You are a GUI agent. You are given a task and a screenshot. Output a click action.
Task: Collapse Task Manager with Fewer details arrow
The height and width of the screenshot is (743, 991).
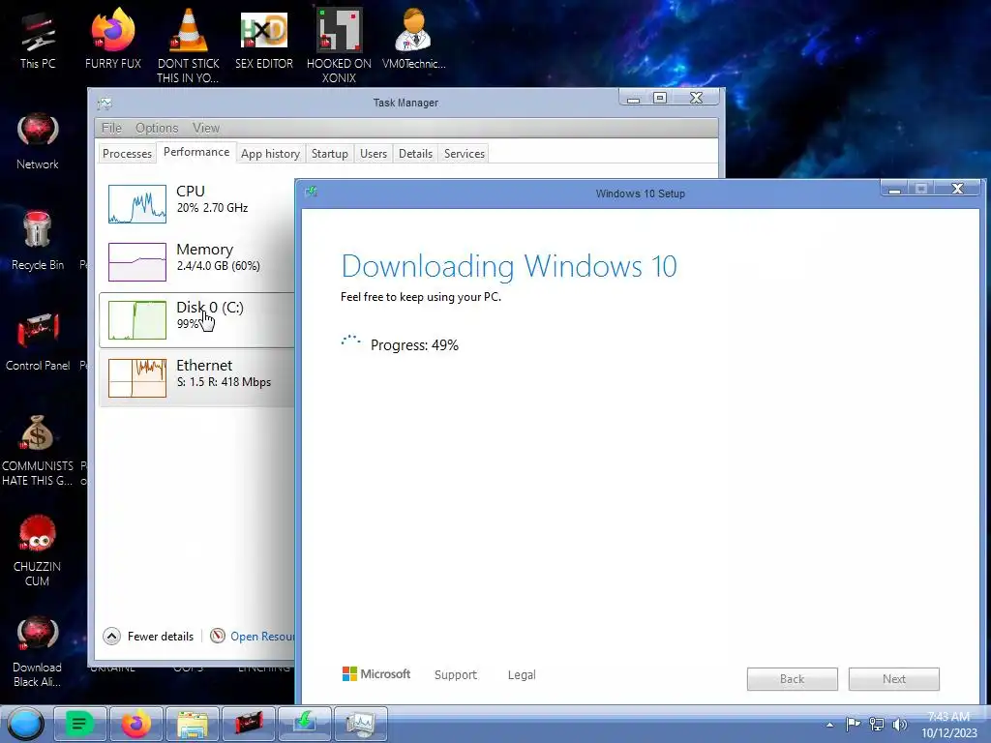pyautogui.click(x=112, y=637)
